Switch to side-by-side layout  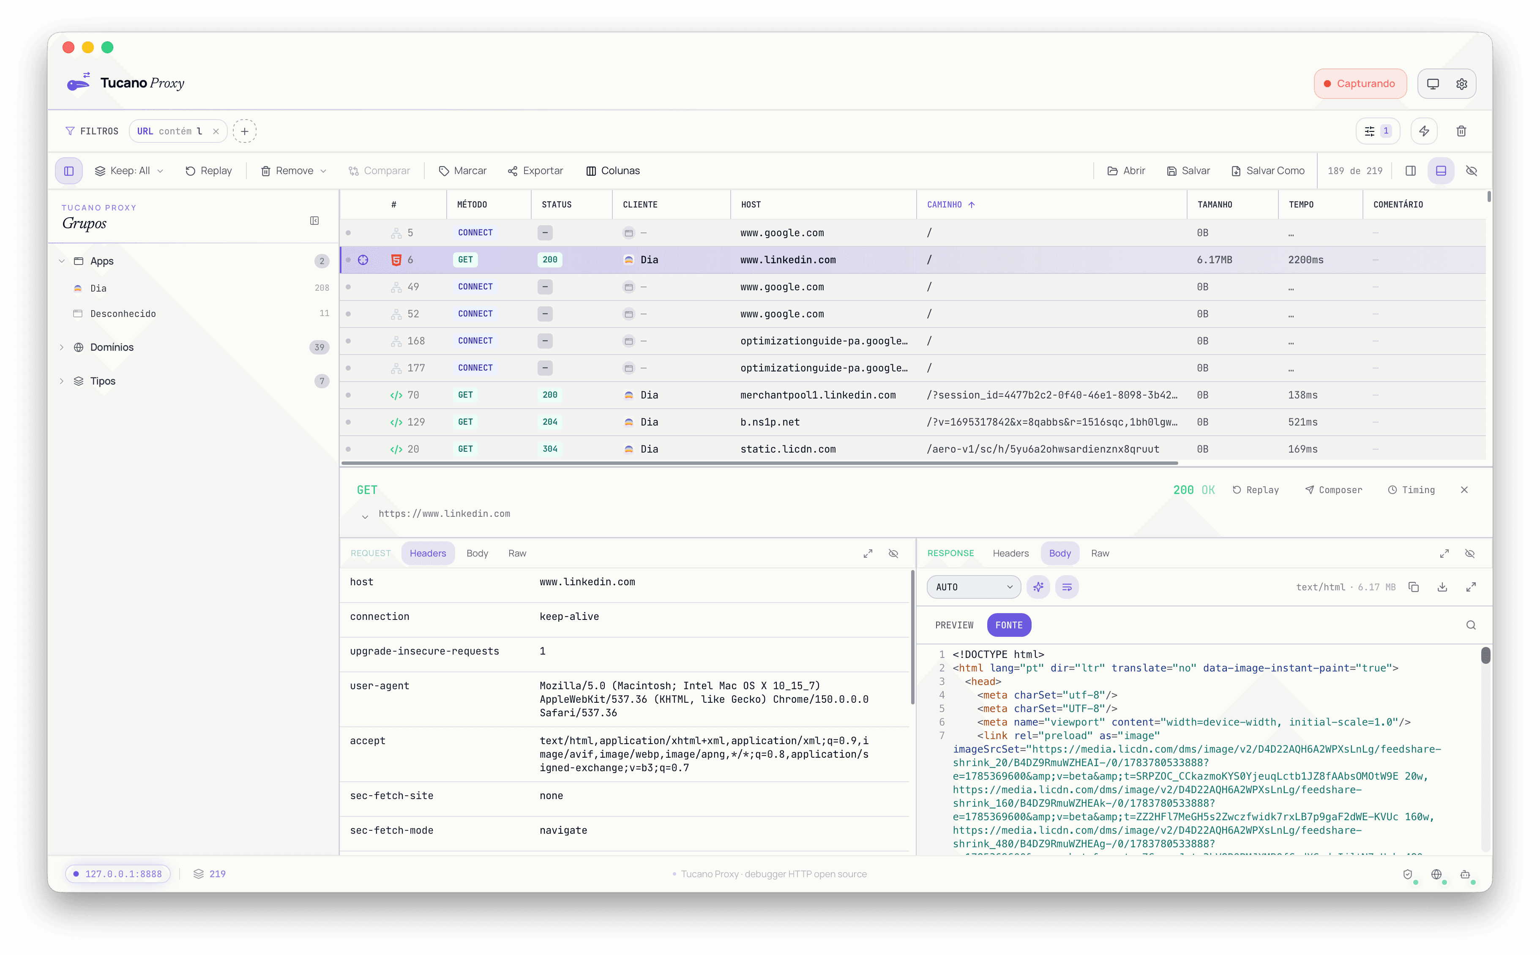[1411, 171]
